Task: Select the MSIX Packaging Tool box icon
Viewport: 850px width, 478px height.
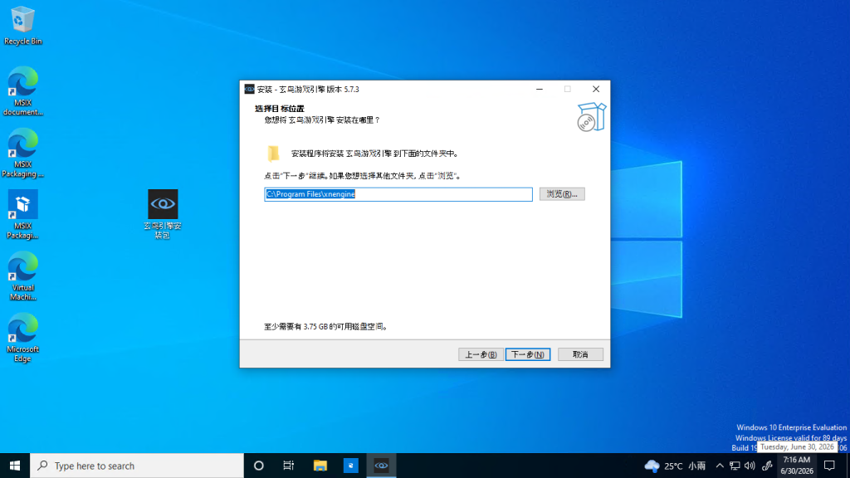Action: click(x=22, y=215)
